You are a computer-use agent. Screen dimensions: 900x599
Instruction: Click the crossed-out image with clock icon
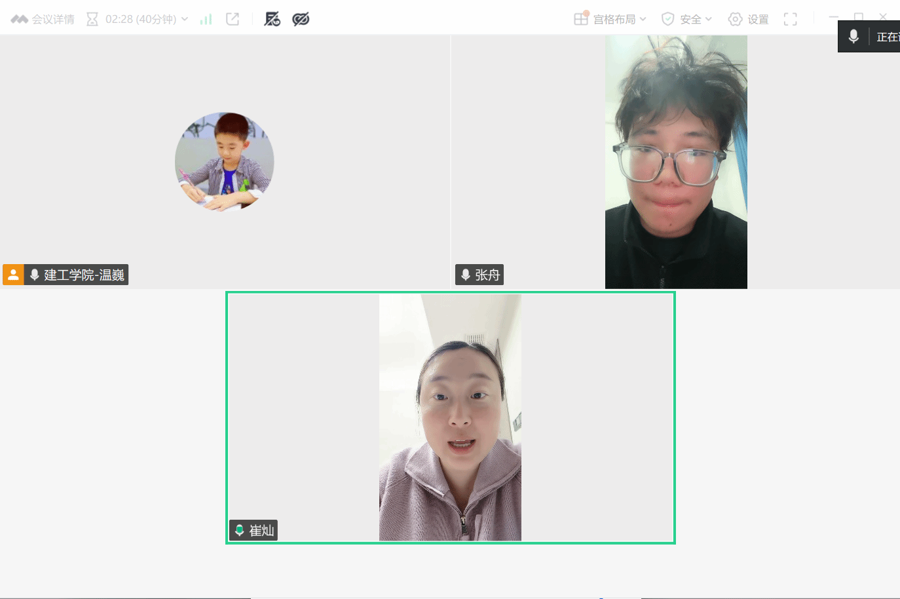click(x=272, y=19)
